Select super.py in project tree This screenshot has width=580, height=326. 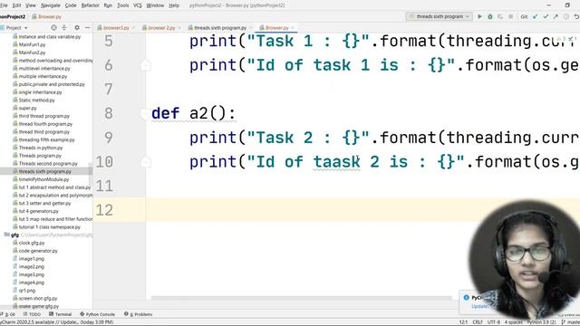(x=28, y=108)
